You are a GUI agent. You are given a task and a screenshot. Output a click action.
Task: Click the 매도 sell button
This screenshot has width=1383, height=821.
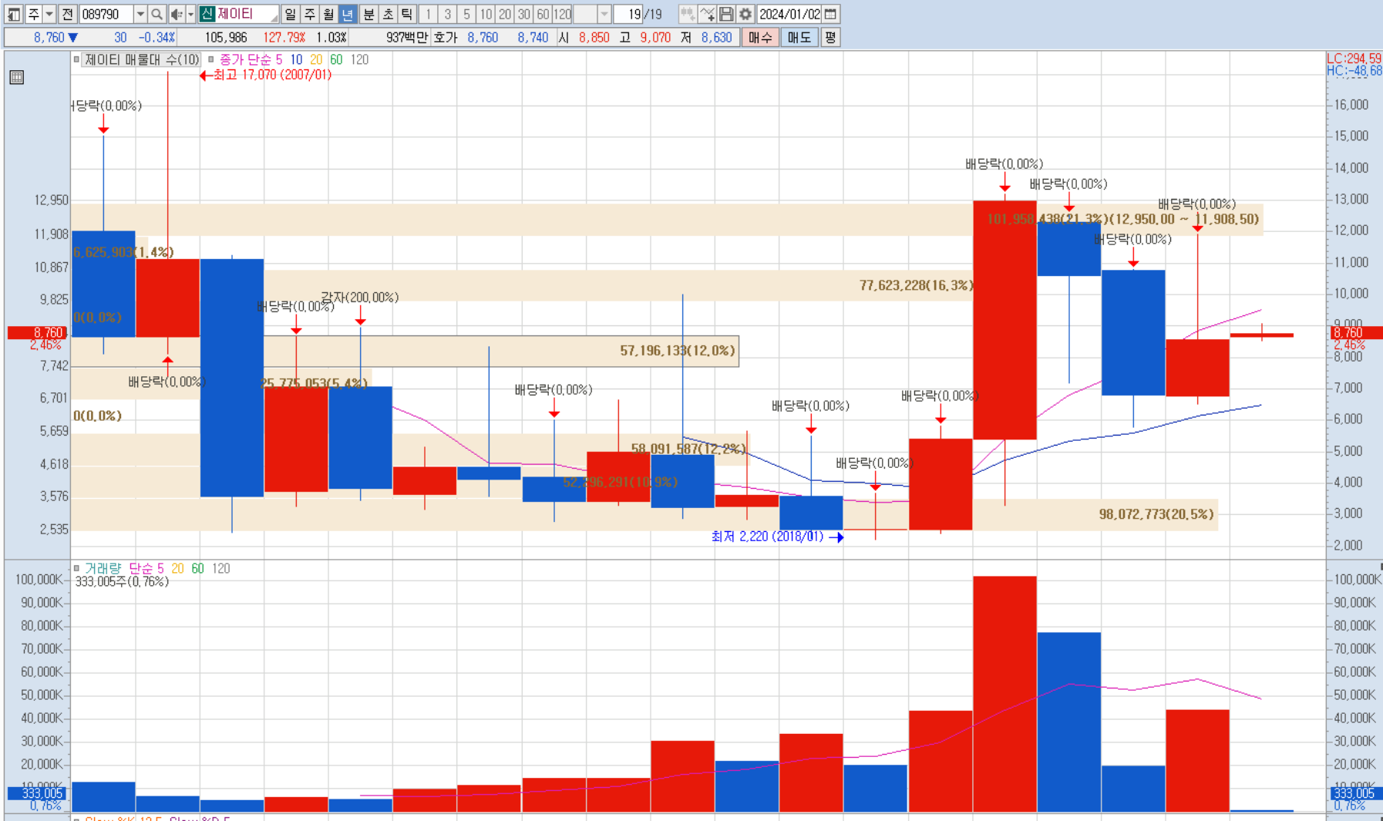pos(799,37)
